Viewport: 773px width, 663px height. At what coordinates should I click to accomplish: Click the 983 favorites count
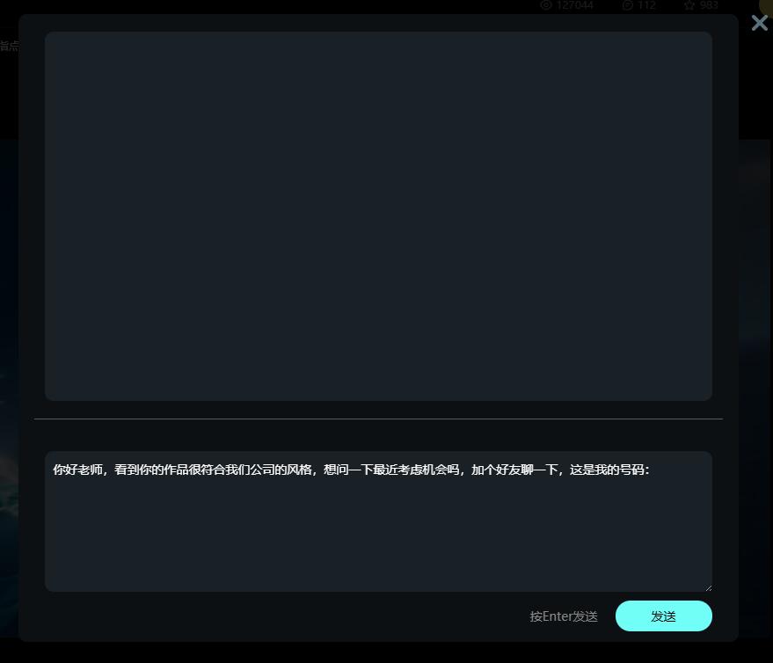point(709,5)
